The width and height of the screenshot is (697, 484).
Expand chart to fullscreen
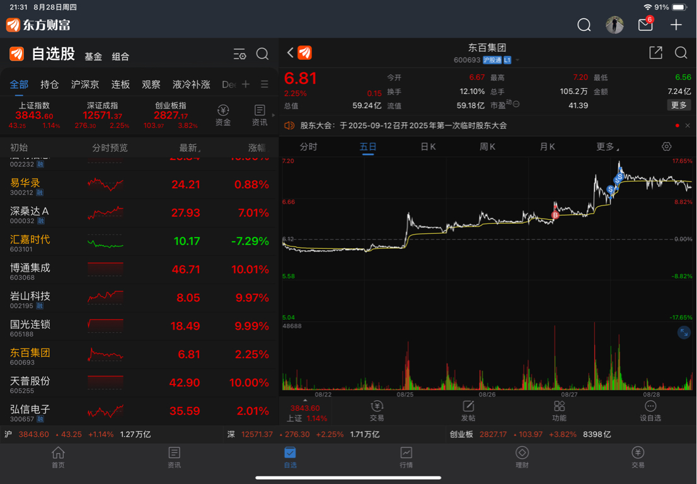(684, 333)
